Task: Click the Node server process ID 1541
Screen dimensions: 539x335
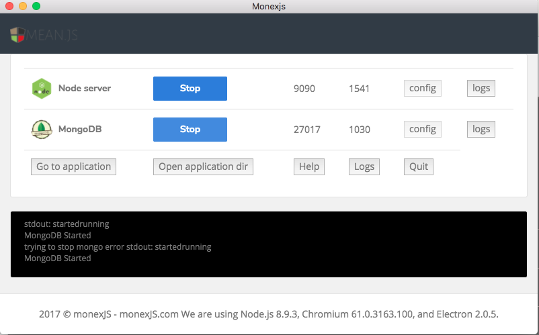Action: pyautogui.click(x=360, y=89)
